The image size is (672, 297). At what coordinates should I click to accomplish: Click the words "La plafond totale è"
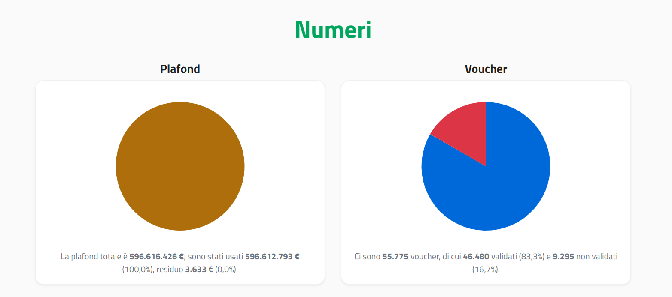(x=94, y=257)
